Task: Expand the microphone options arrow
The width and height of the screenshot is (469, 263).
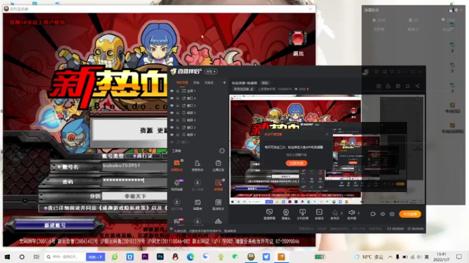Action: [342, 213]
